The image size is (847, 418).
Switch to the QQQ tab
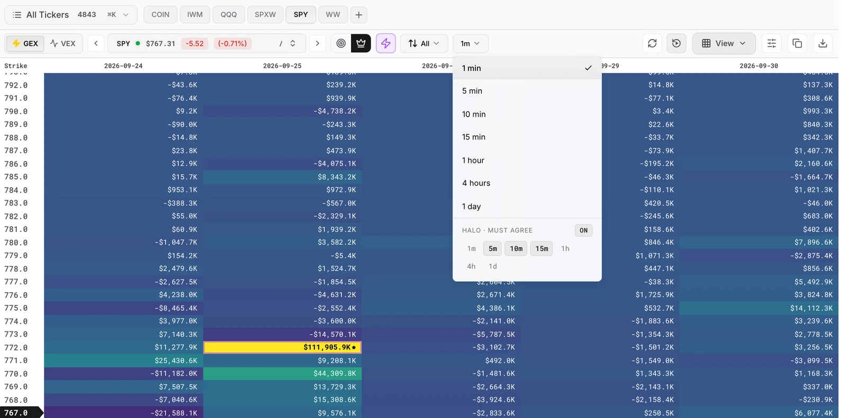pyautogui.click(x=229, y=15)
